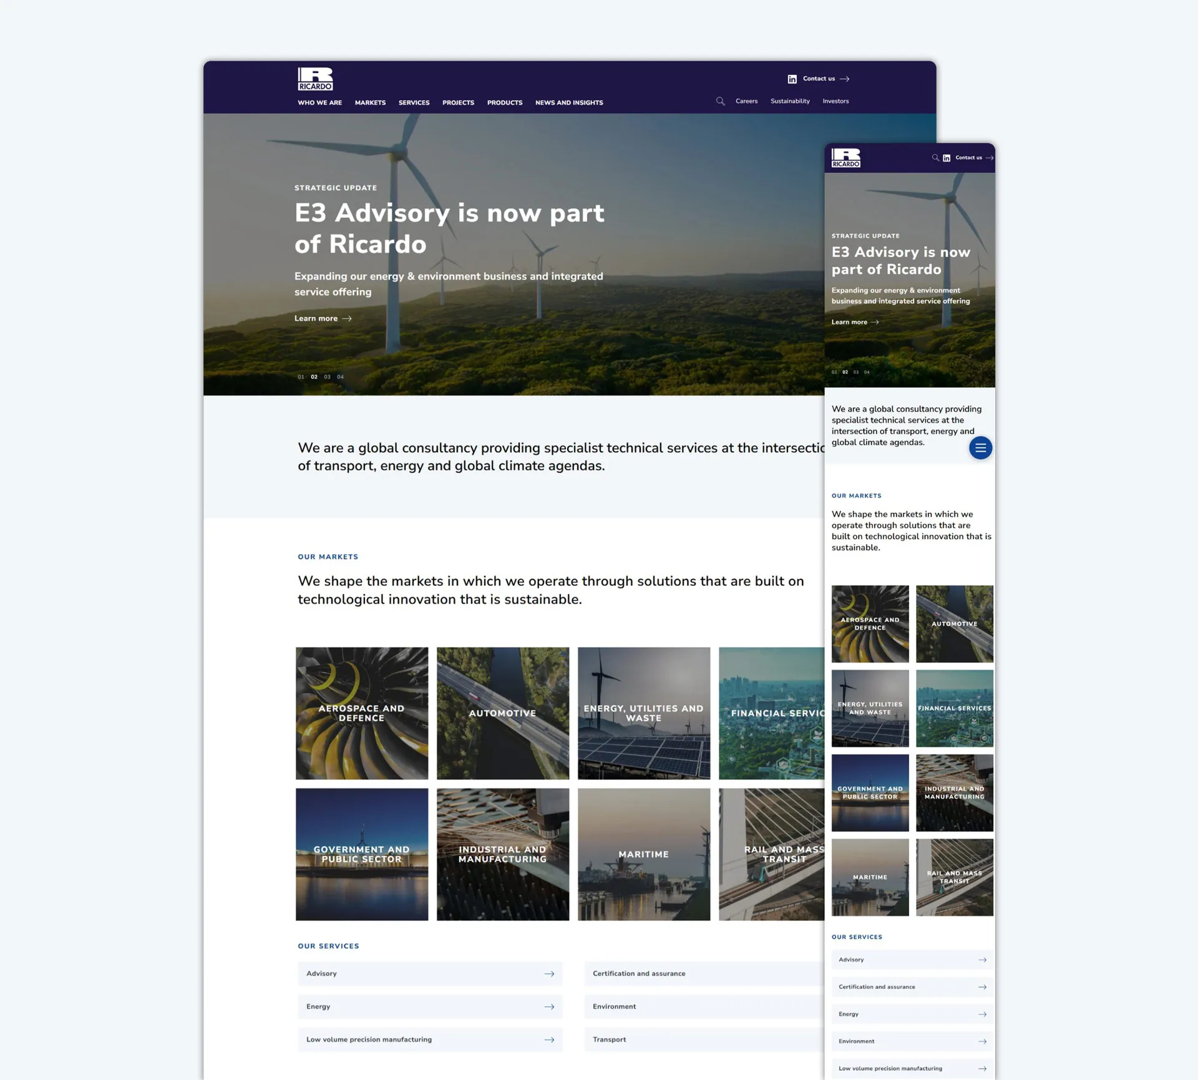This screenshot has width=1198, height=1080.
Task: Open the Markets navigation menu
Action: click(370, 103)
